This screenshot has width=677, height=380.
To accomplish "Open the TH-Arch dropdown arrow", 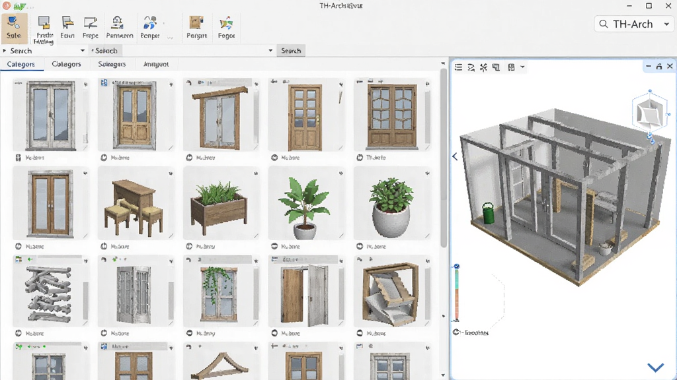I will 666,24.
